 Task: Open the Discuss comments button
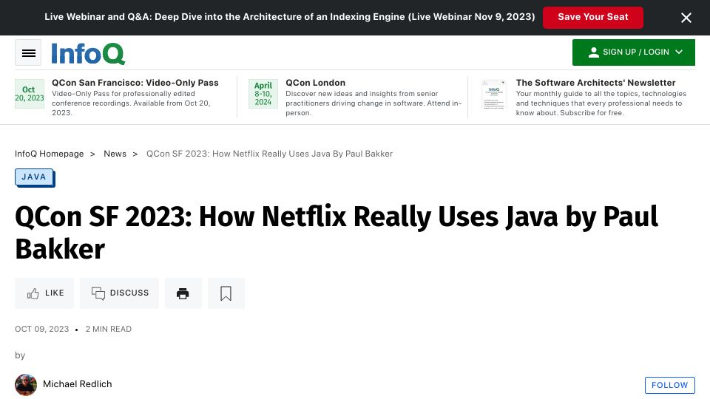click(120, 293)
